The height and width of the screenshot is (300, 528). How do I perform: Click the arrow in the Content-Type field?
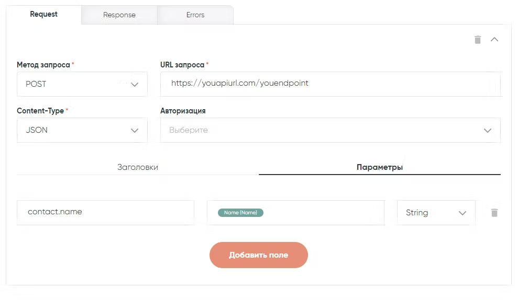tap(135, 130)
